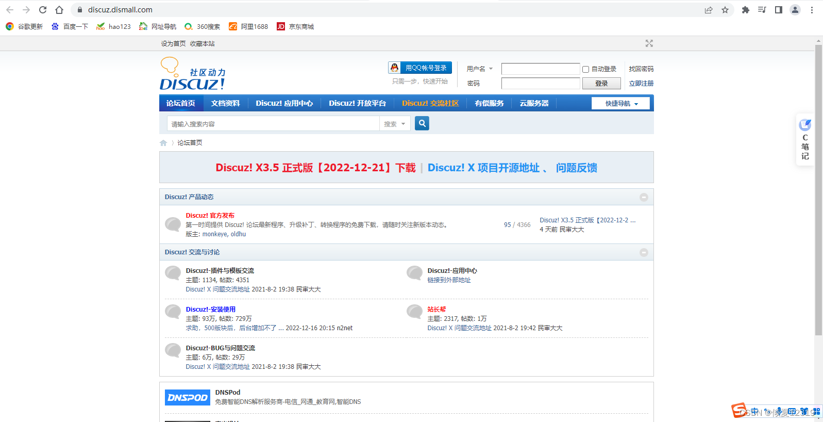Collapse the Discuz! 交流与讨论 section
823x422 pixels.
click(x=644, y=252)
